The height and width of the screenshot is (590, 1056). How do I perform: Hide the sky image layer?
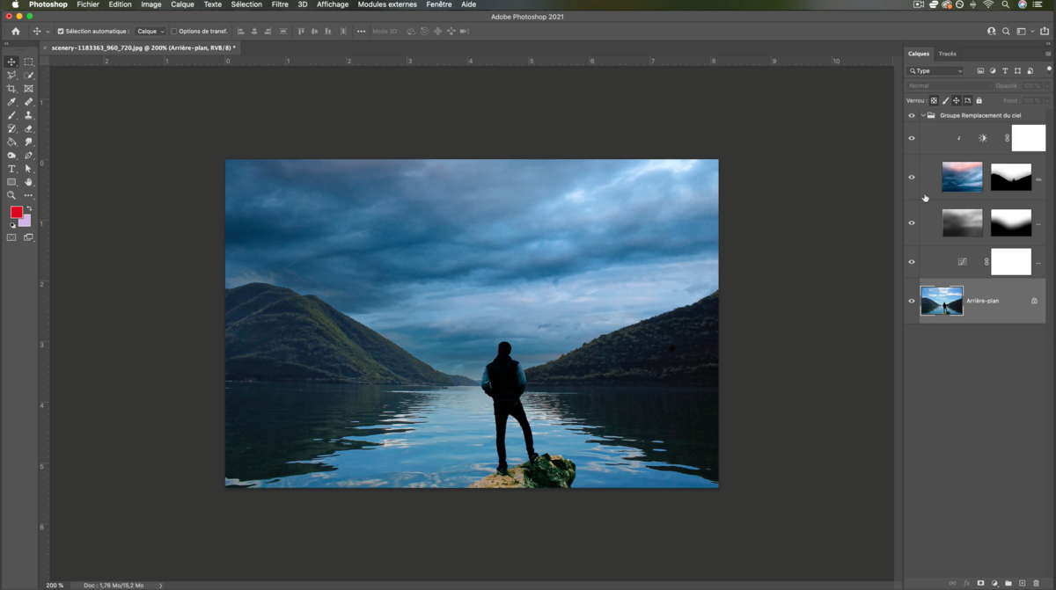pos(912,177)
